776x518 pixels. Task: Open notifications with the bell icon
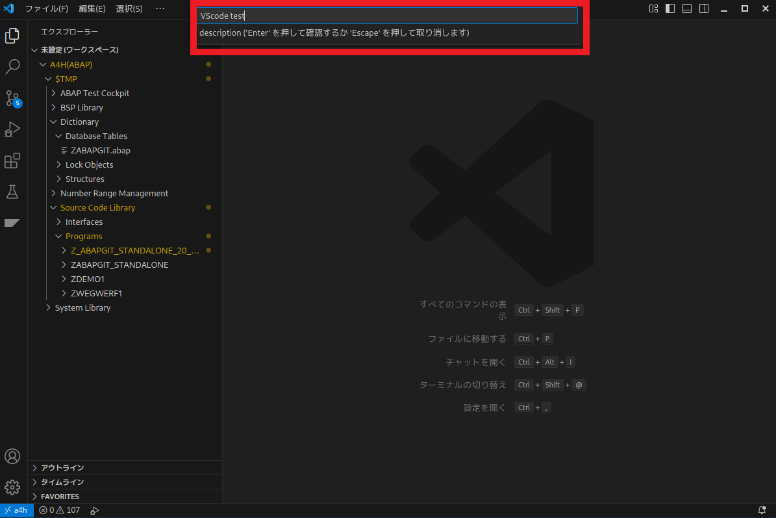click(761, 510)
